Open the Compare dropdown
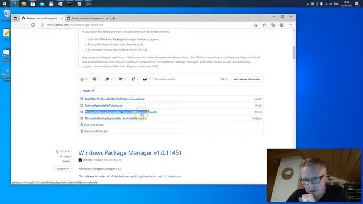The image size is (363, 204). (x=62, y=169)
